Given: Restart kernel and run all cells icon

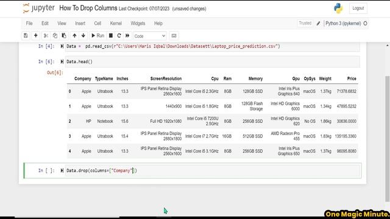Looking at the screenshot, I should coord(127,36).
